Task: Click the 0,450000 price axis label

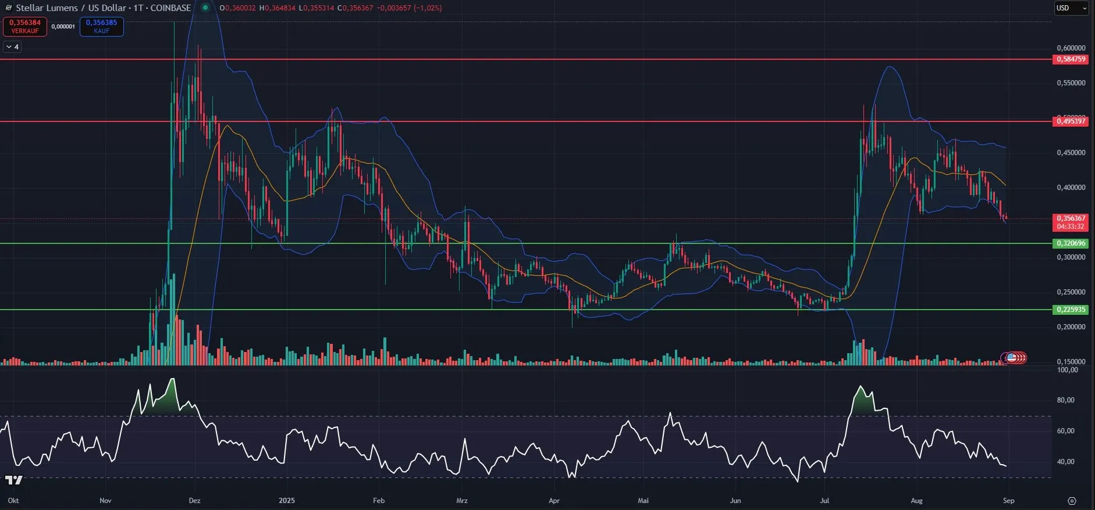Action: (1071, 153)
